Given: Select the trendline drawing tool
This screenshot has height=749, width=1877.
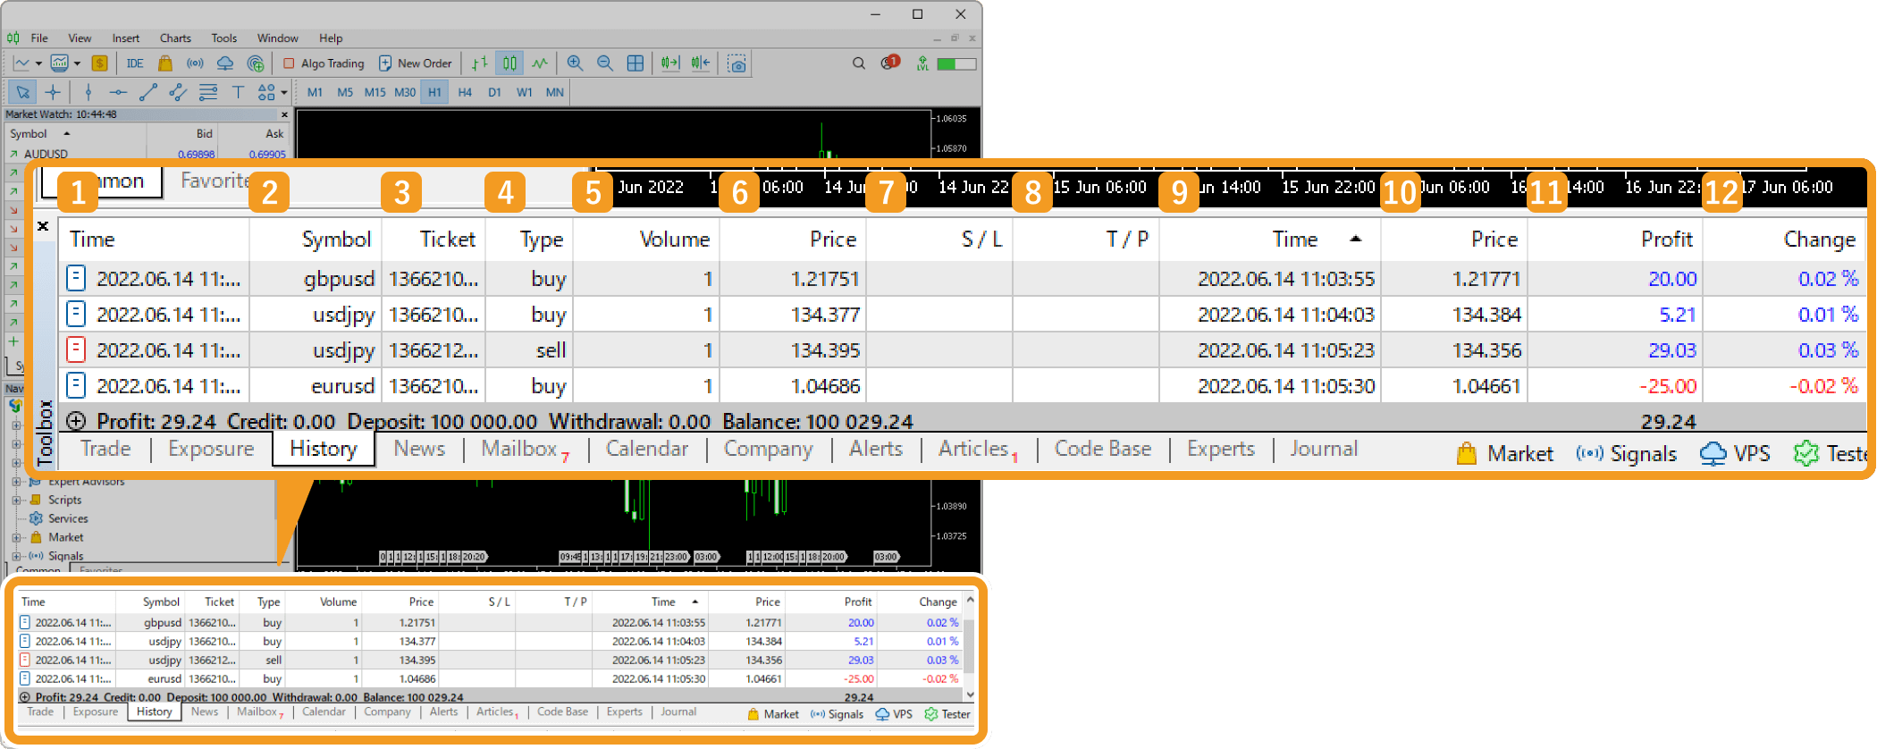Looking at the screenshot, I should pos(148,92).
